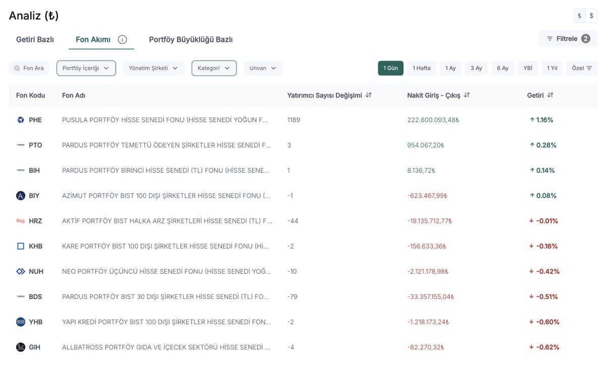Expand the Kategori dropdown
This screenshot has height=366, width=606.
[214, 68]
